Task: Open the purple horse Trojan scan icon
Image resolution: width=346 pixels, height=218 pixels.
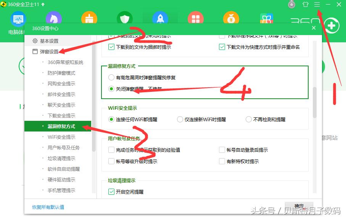Action: click(x=54, y=18)
